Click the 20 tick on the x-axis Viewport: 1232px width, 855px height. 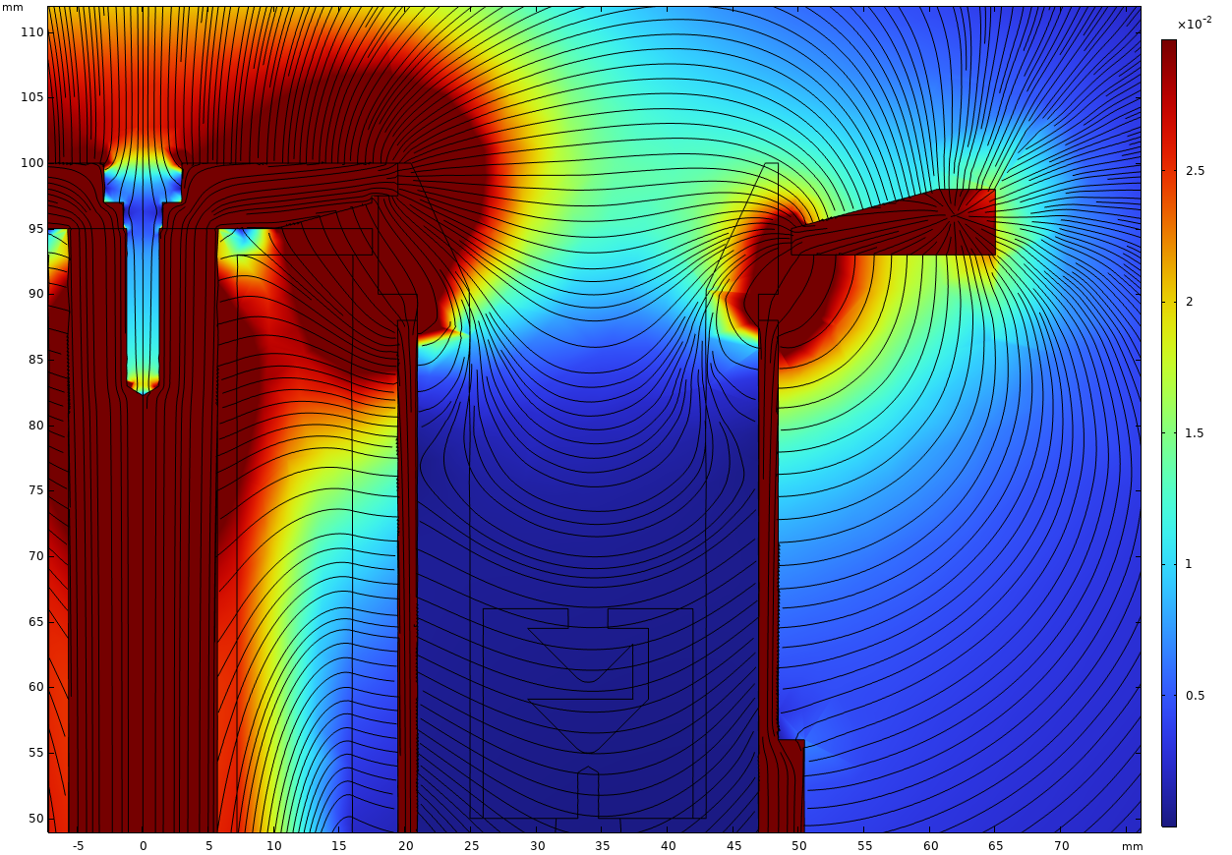405,845
